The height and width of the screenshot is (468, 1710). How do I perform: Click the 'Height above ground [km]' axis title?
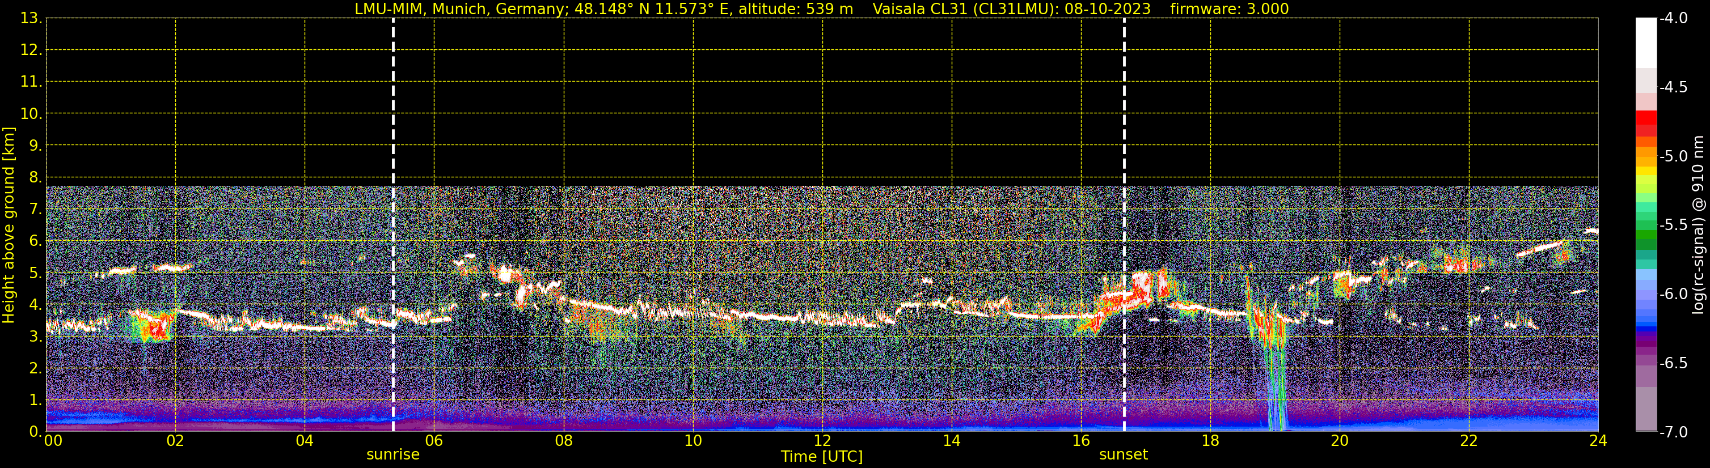click(9, 225)
